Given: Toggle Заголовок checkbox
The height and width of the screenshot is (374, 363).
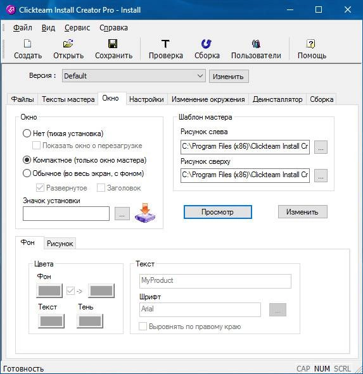Looking at the screenshot, I should pyautogui.click(x=101, y=188).
